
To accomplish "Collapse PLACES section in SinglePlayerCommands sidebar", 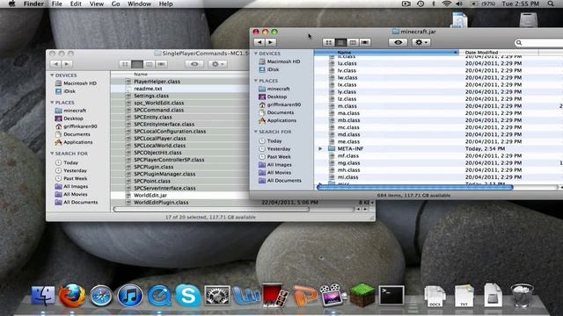I will pos(53,103).
